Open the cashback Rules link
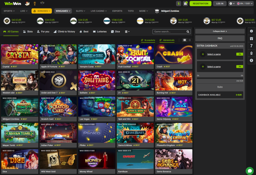 click(x=220, y=87)
